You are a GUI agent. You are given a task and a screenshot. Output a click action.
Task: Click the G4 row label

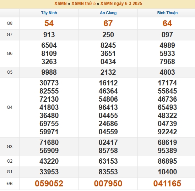[x=10, y=107]
